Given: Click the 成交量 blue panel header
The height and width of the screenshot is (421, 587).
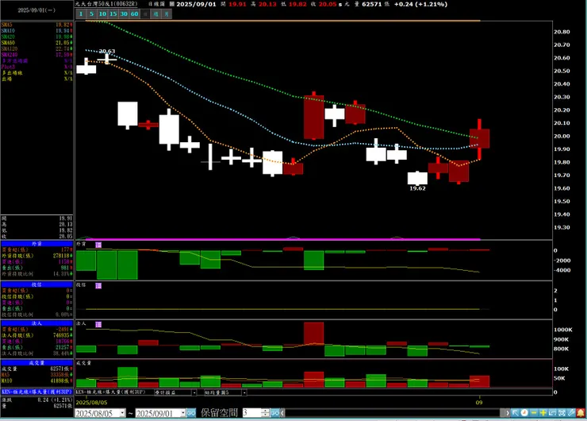Looking at the screenshot, I should point(36,363).
